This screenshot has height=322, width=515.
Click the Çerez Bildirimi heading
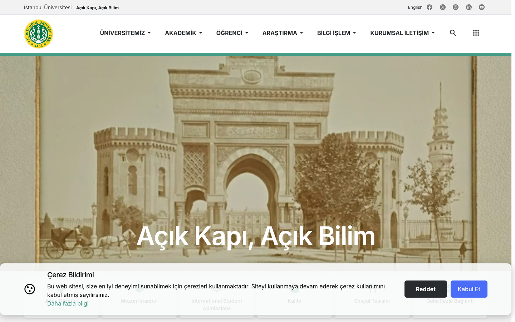pos(70,275)
